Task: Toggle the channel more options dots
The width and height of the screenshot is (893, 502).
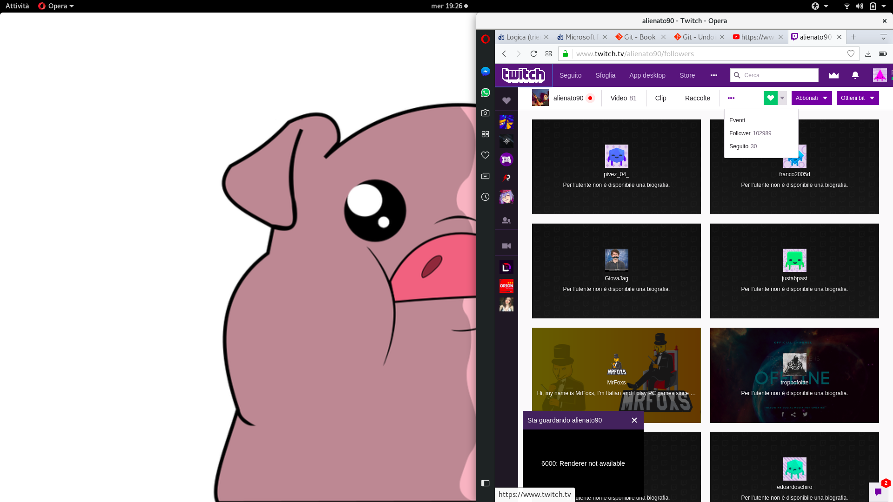Action: pyautogui.click(x=731, y=98)
